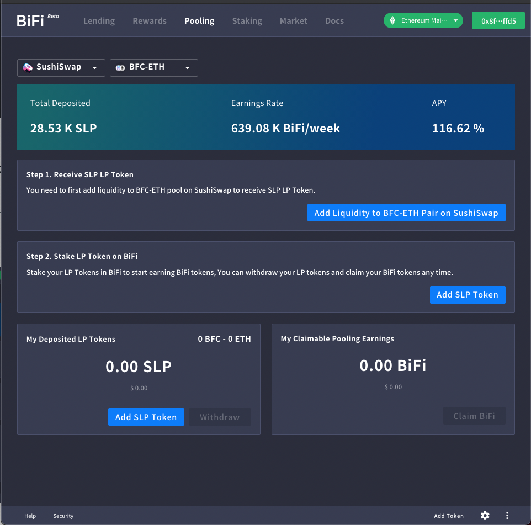Expand the BFC-ETH pair dropdown

click(154, 68)
